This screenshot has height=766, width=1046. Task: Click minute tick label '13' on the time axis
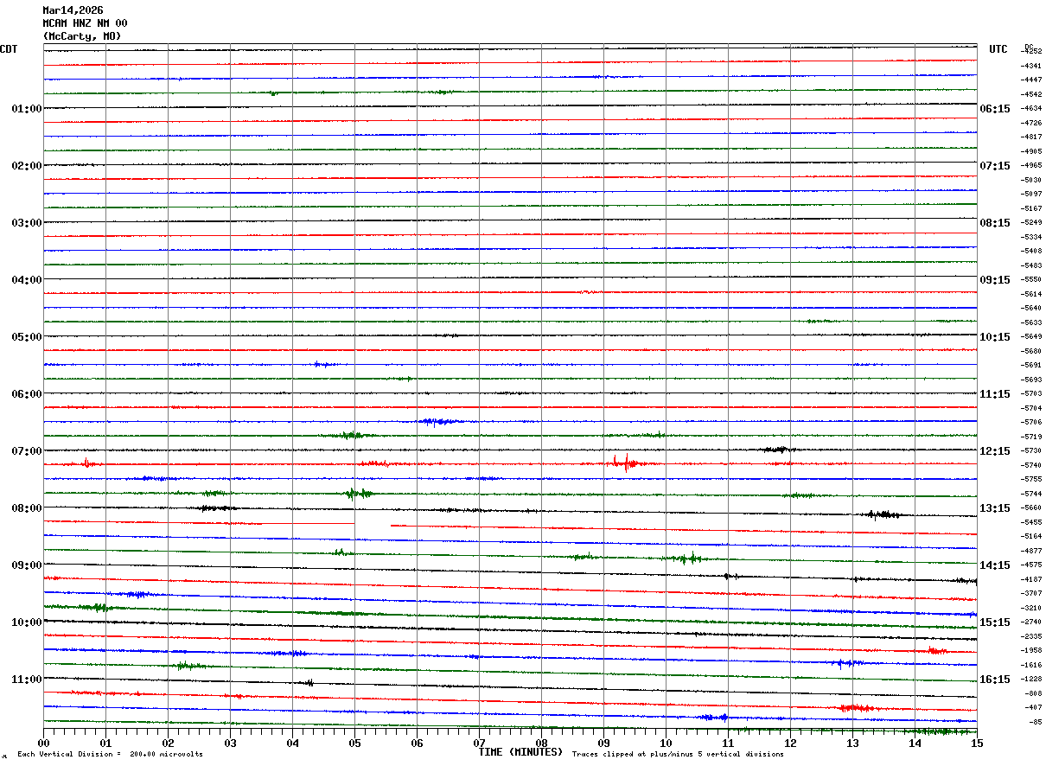(852, 743)
